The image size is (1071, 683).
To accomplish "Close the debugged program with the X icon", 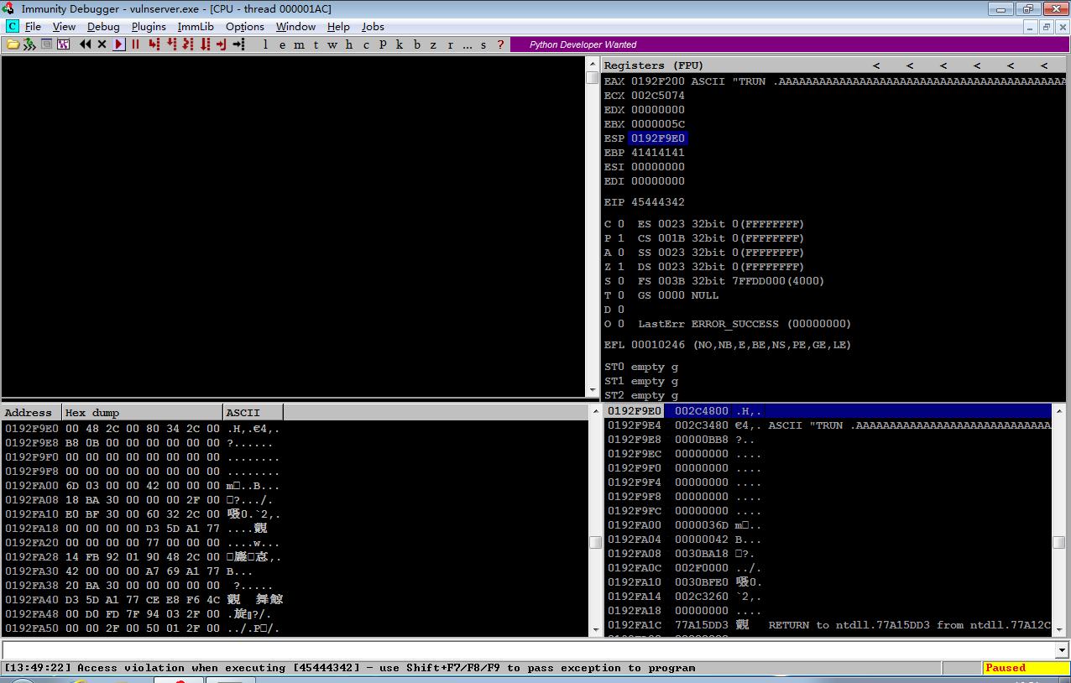I will point(102,44).
